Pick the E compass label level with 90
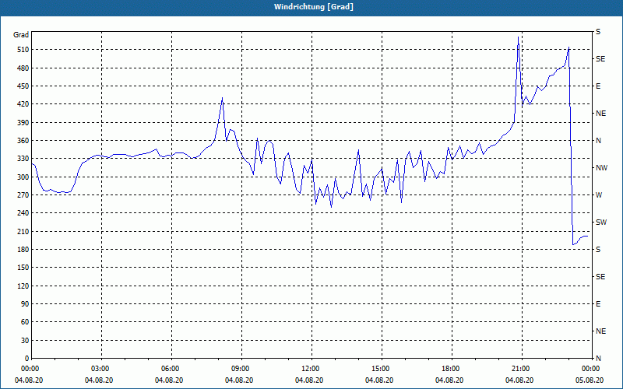 (598, 304)
